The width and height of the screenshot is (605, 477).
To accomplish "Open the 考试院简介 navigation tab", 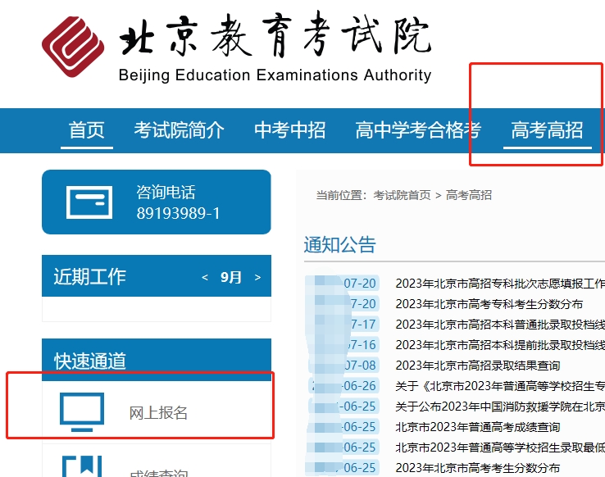I will pyautogui.click(x=179, y=129).
